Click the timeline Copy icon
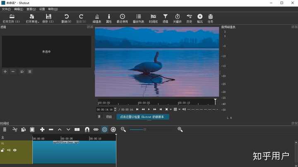 coord(23,130)
